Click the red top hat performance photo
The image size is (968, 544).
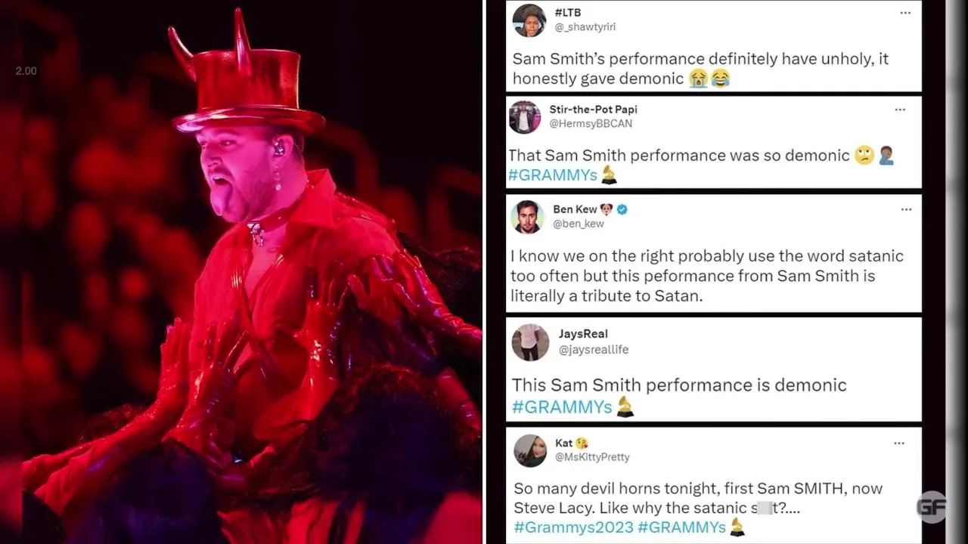pos(242,272)
